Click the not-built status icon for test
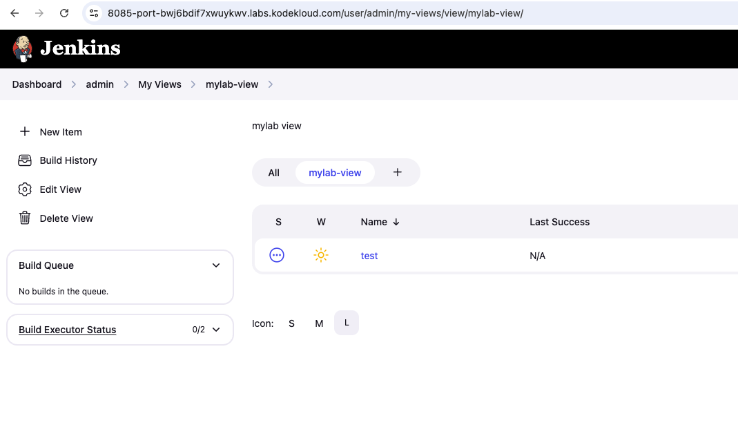738x443 pixels. [x=277, y=255]
